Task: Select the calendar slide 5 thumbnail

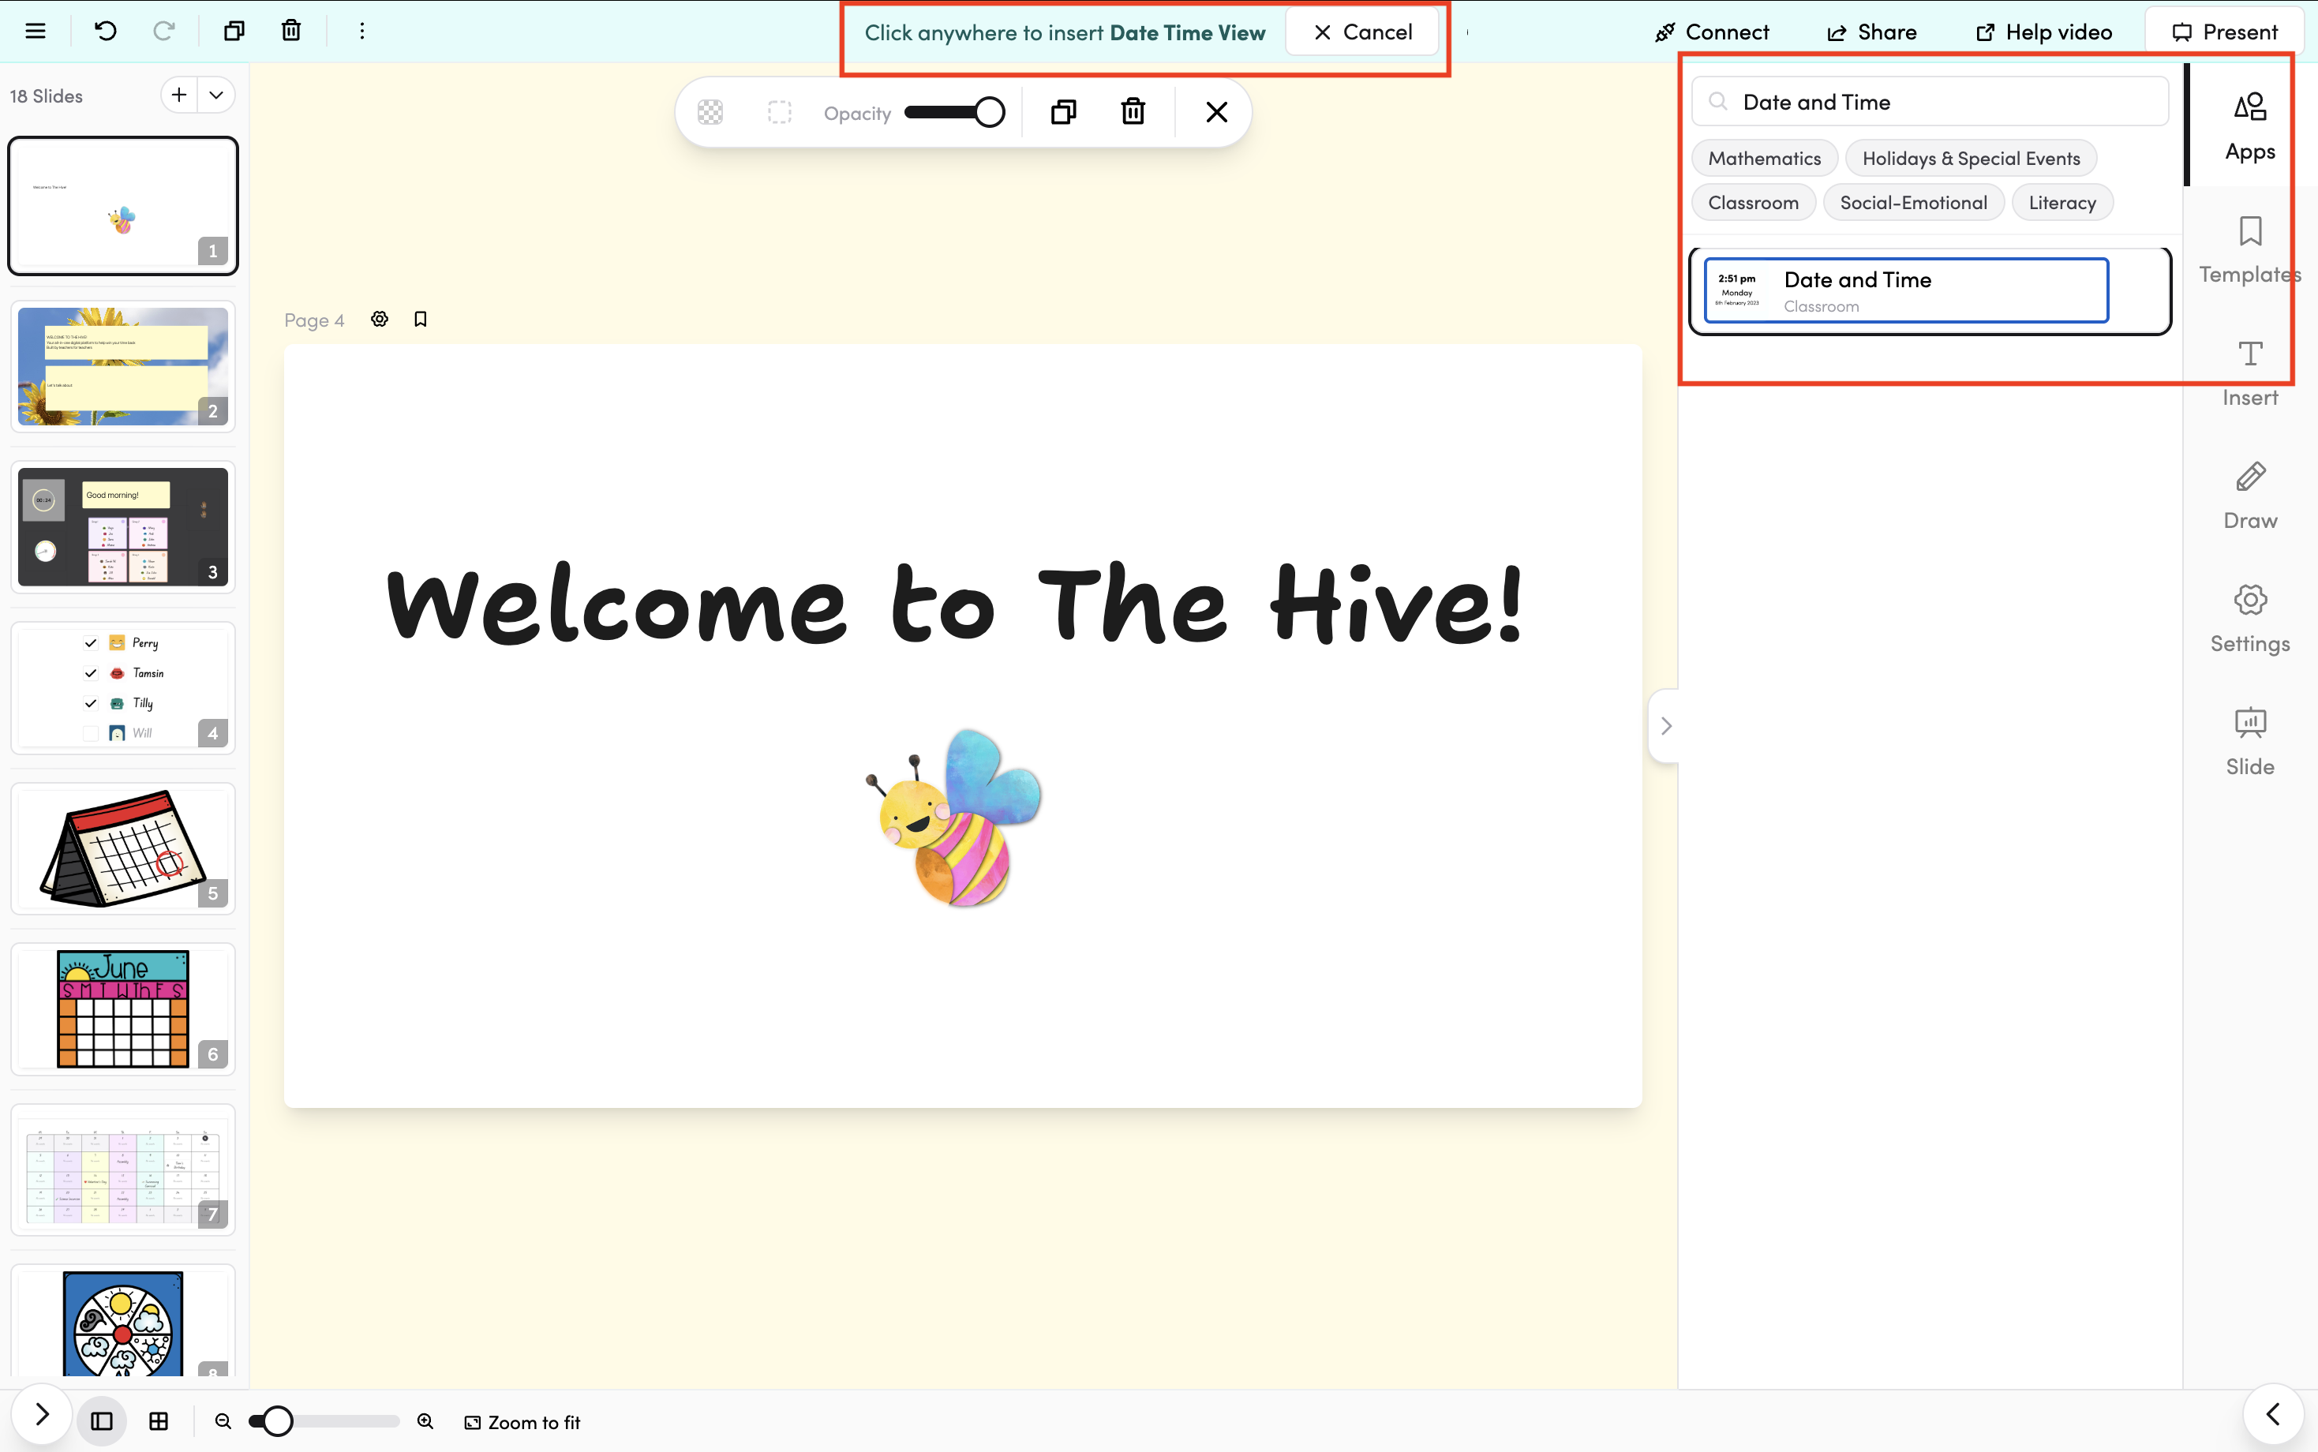Action: coord(123,849)
